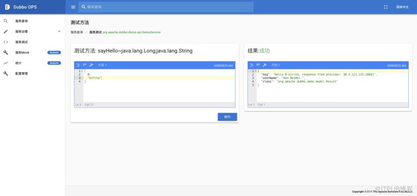Click the magnifier icon in search bar
The height and width of the screenshot is (196, 417).
(83, 7)
